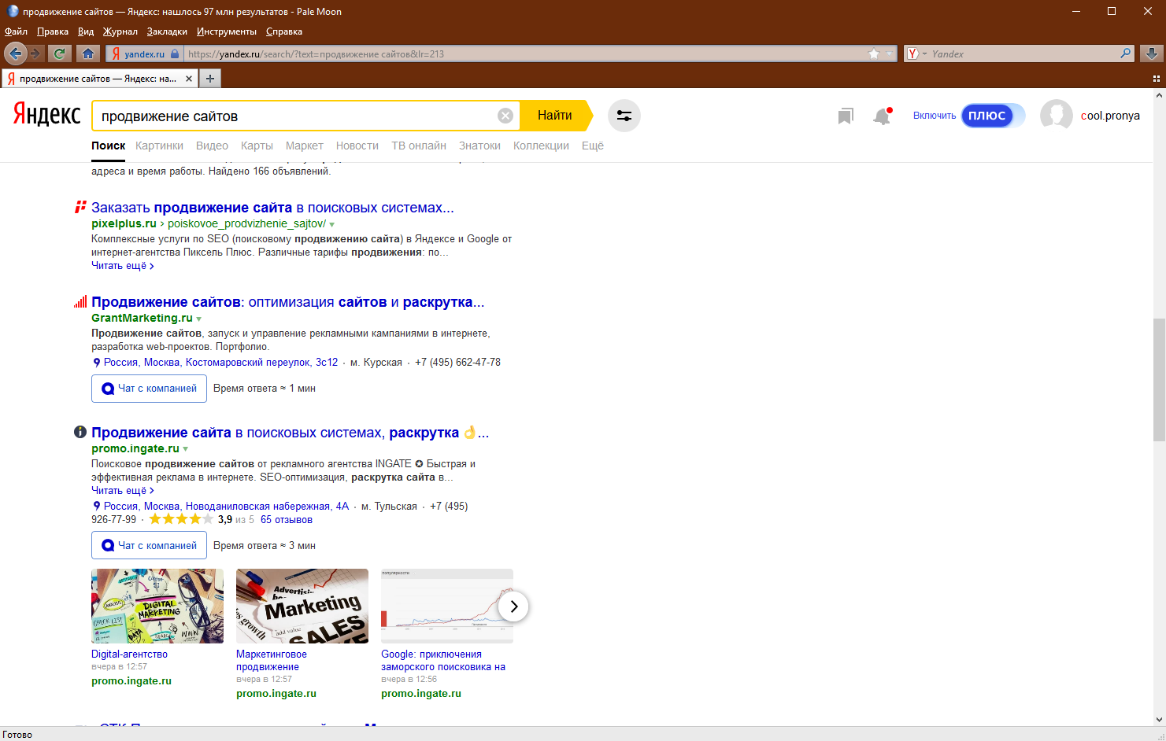Open the 65 отзывов reviews link
Screen dimensions: 1166x741
point(287,520)
